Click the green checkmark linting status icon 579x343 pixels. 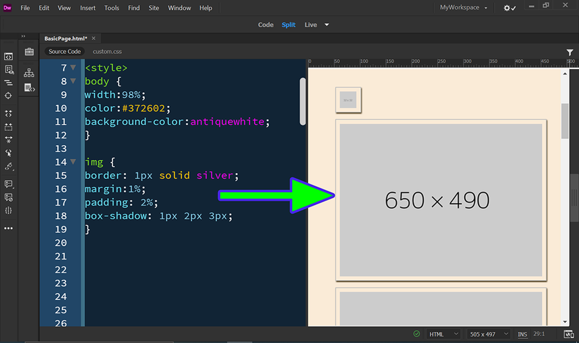point(417,334)
